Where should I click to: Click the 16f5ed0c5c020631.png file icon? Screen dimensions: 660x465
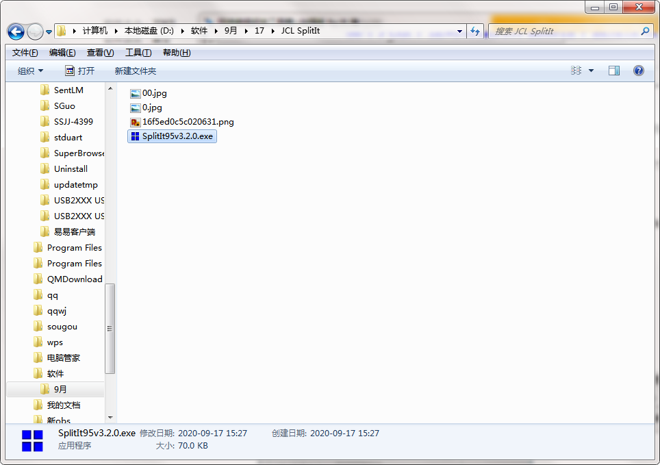tap(135, 122)
